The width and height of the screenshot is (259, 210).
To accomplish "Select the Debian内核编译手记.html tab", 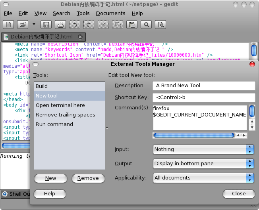I will coord(43,37).
